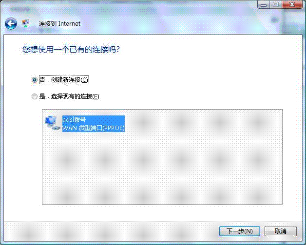Screen dimensions: 306x245
Task: Click the 连接到 Internet title text
Action: point(59,23)
